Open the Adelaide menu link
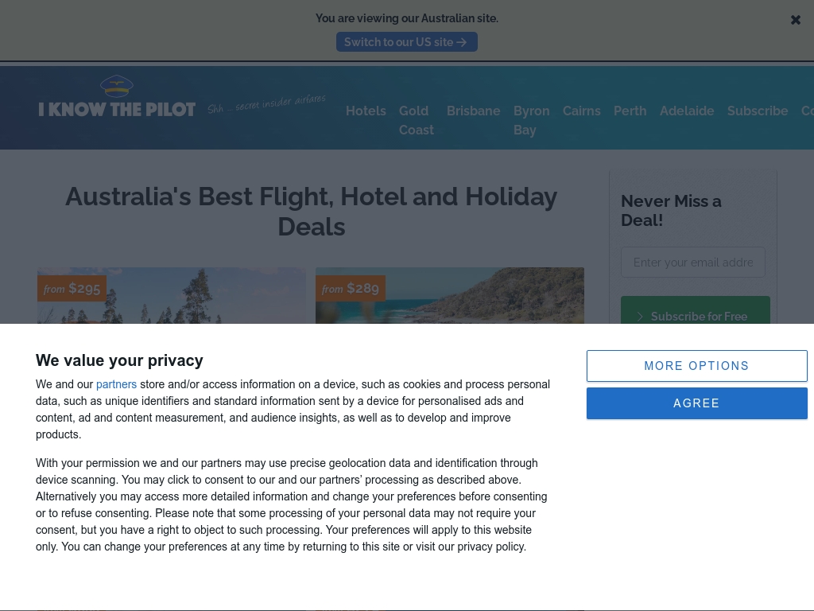This screenshot has width=814, height=611. [687, 111]
